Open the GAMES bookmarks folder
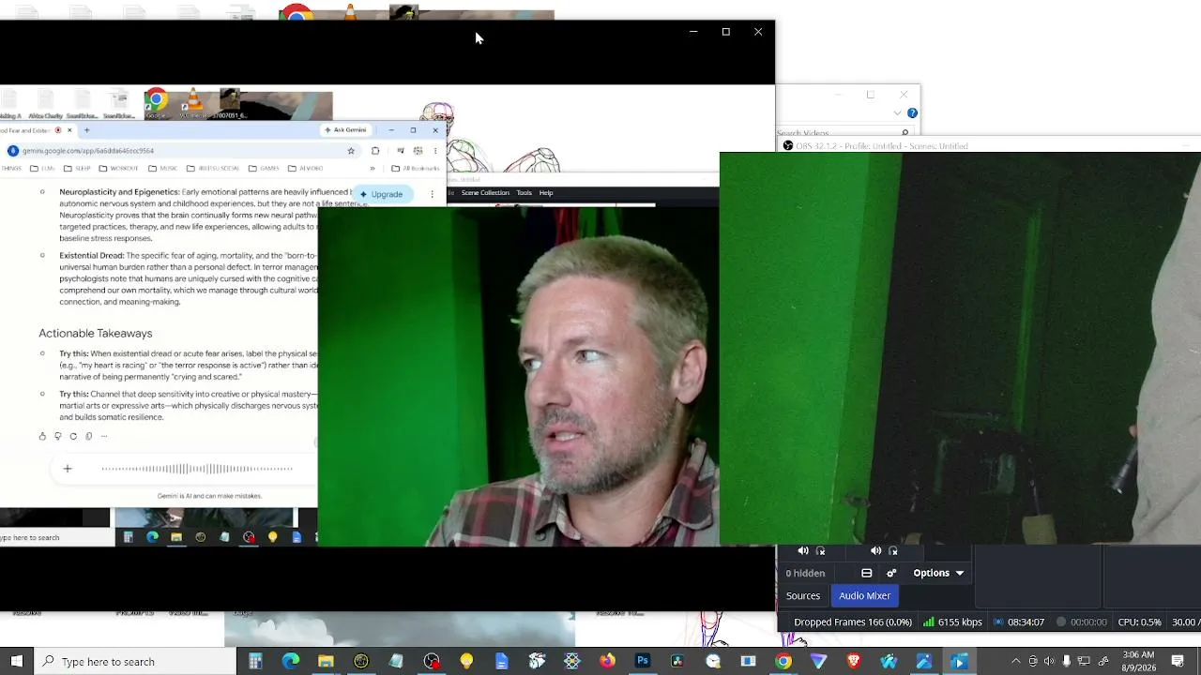1201x675 pixels. point(265,169)
